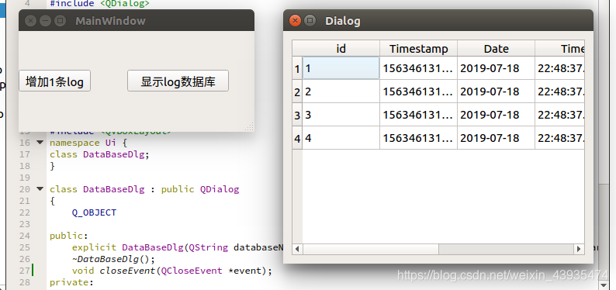Click the Date column header
This screenshot has width=616, height=290.
point(497,48)
